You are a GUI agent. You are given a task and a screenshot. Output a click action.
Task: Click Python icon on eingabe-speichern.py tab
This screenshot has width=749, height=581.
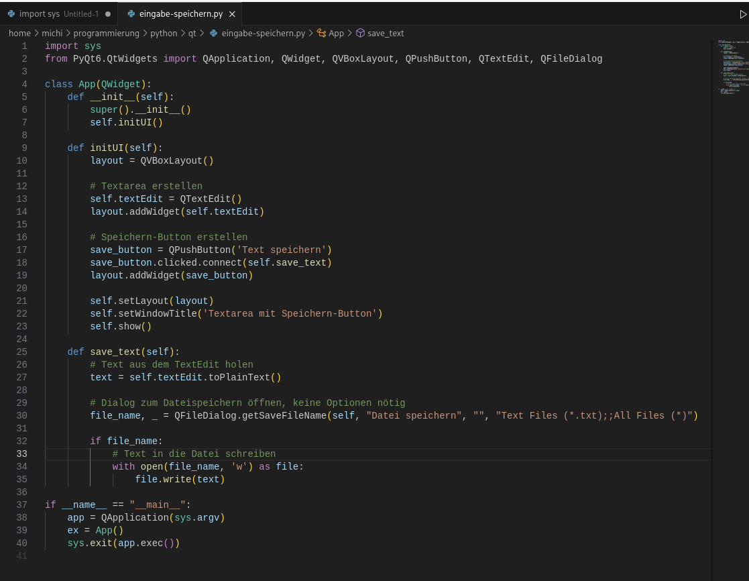131,14
